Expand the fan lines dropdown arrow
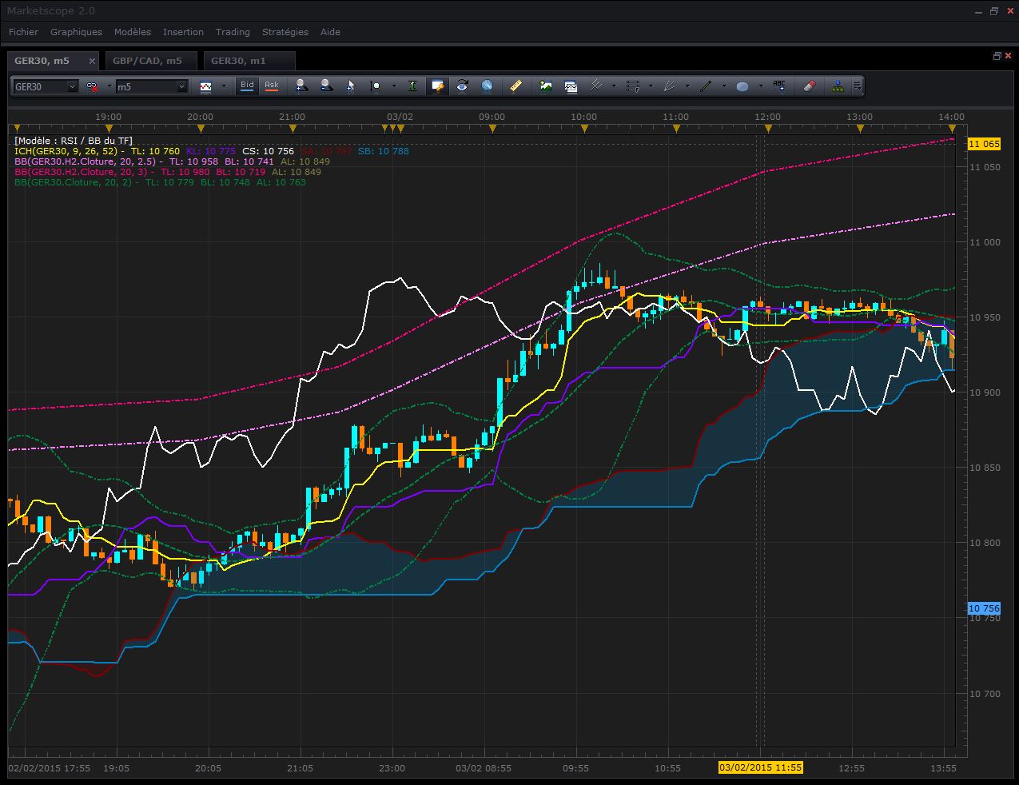 (687, 86)
